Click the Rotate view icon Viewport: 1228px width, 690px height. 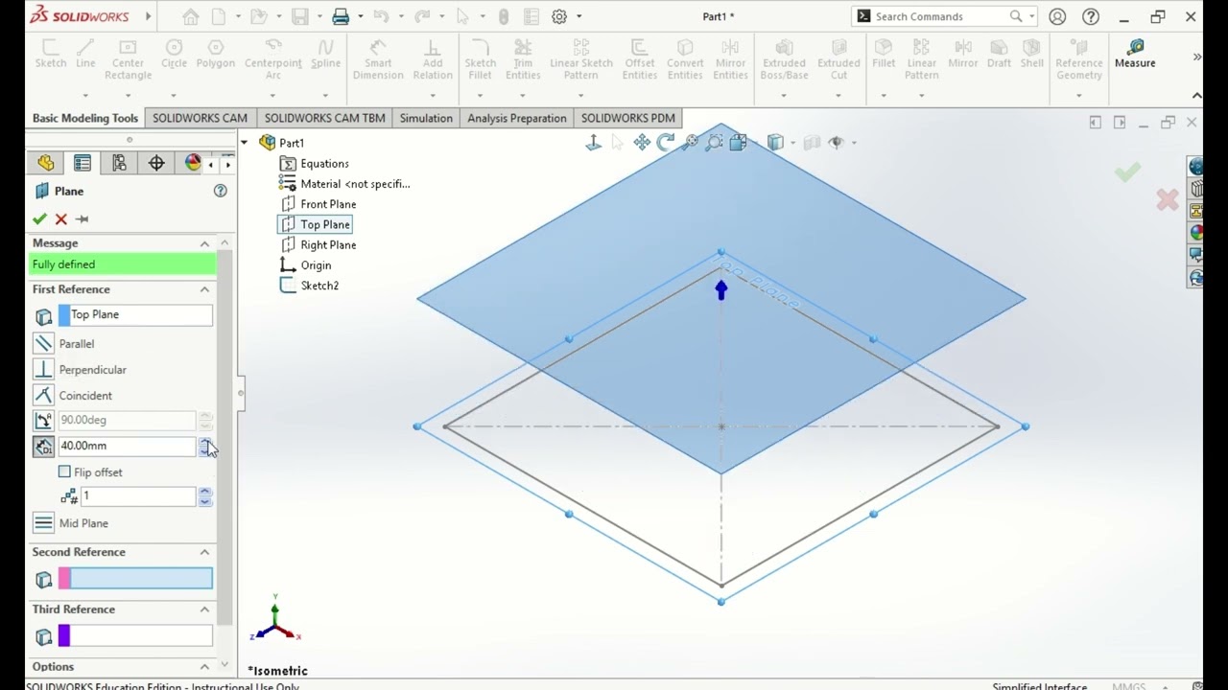(x=666, y=143)
